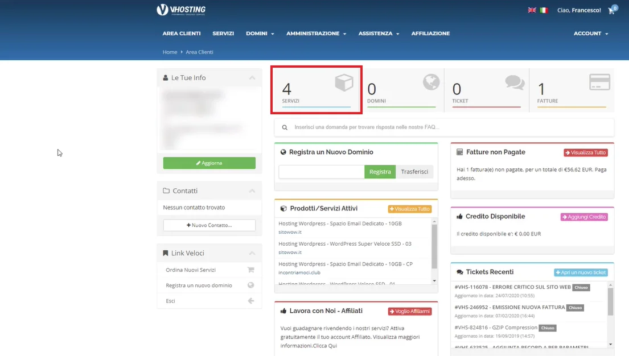The image size is (629, 356).
Task: Open the 1 Fatture summary tile
Action: (572, 90)
